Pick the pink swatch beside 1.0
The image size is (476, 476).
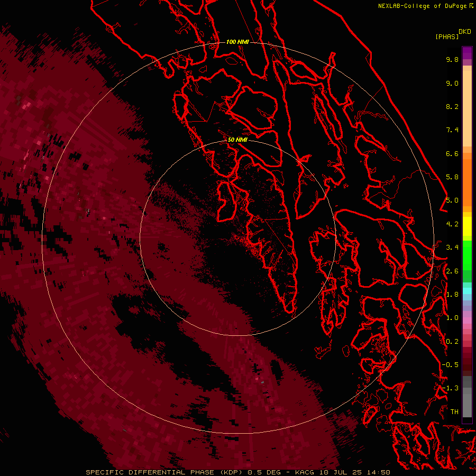coord(467,321)
